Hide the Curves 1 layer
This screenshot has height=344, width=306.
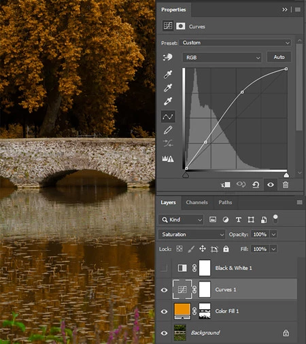tap(164, 290)
